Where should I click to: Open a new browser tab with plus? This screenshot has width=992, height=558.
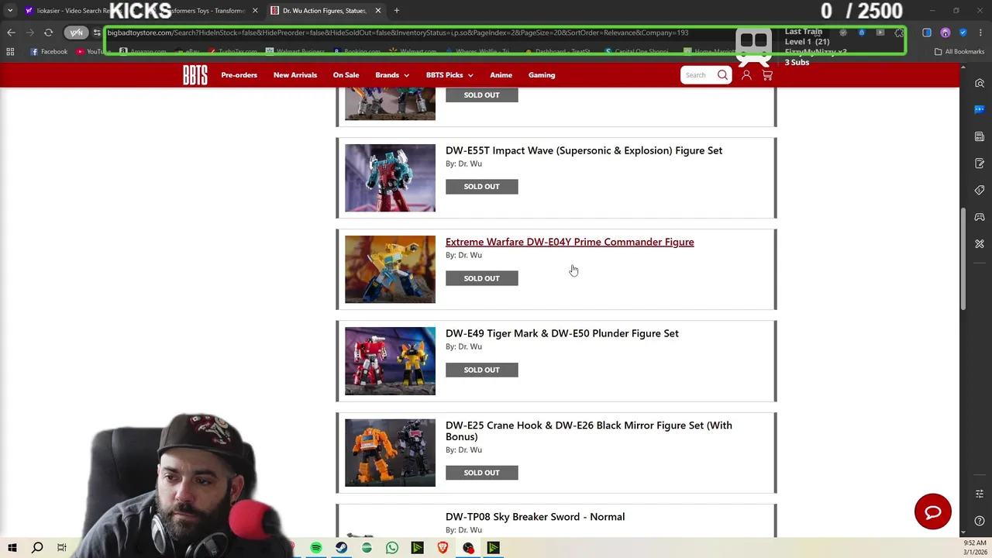tap(396, 11)
